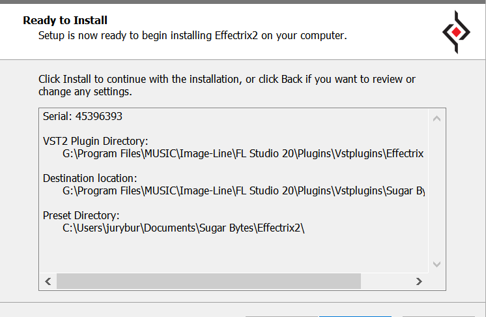The image size is (486, 317).
Task: Click the VST2 path ending in Vstplugins\Effectrix
Action: 243,154
